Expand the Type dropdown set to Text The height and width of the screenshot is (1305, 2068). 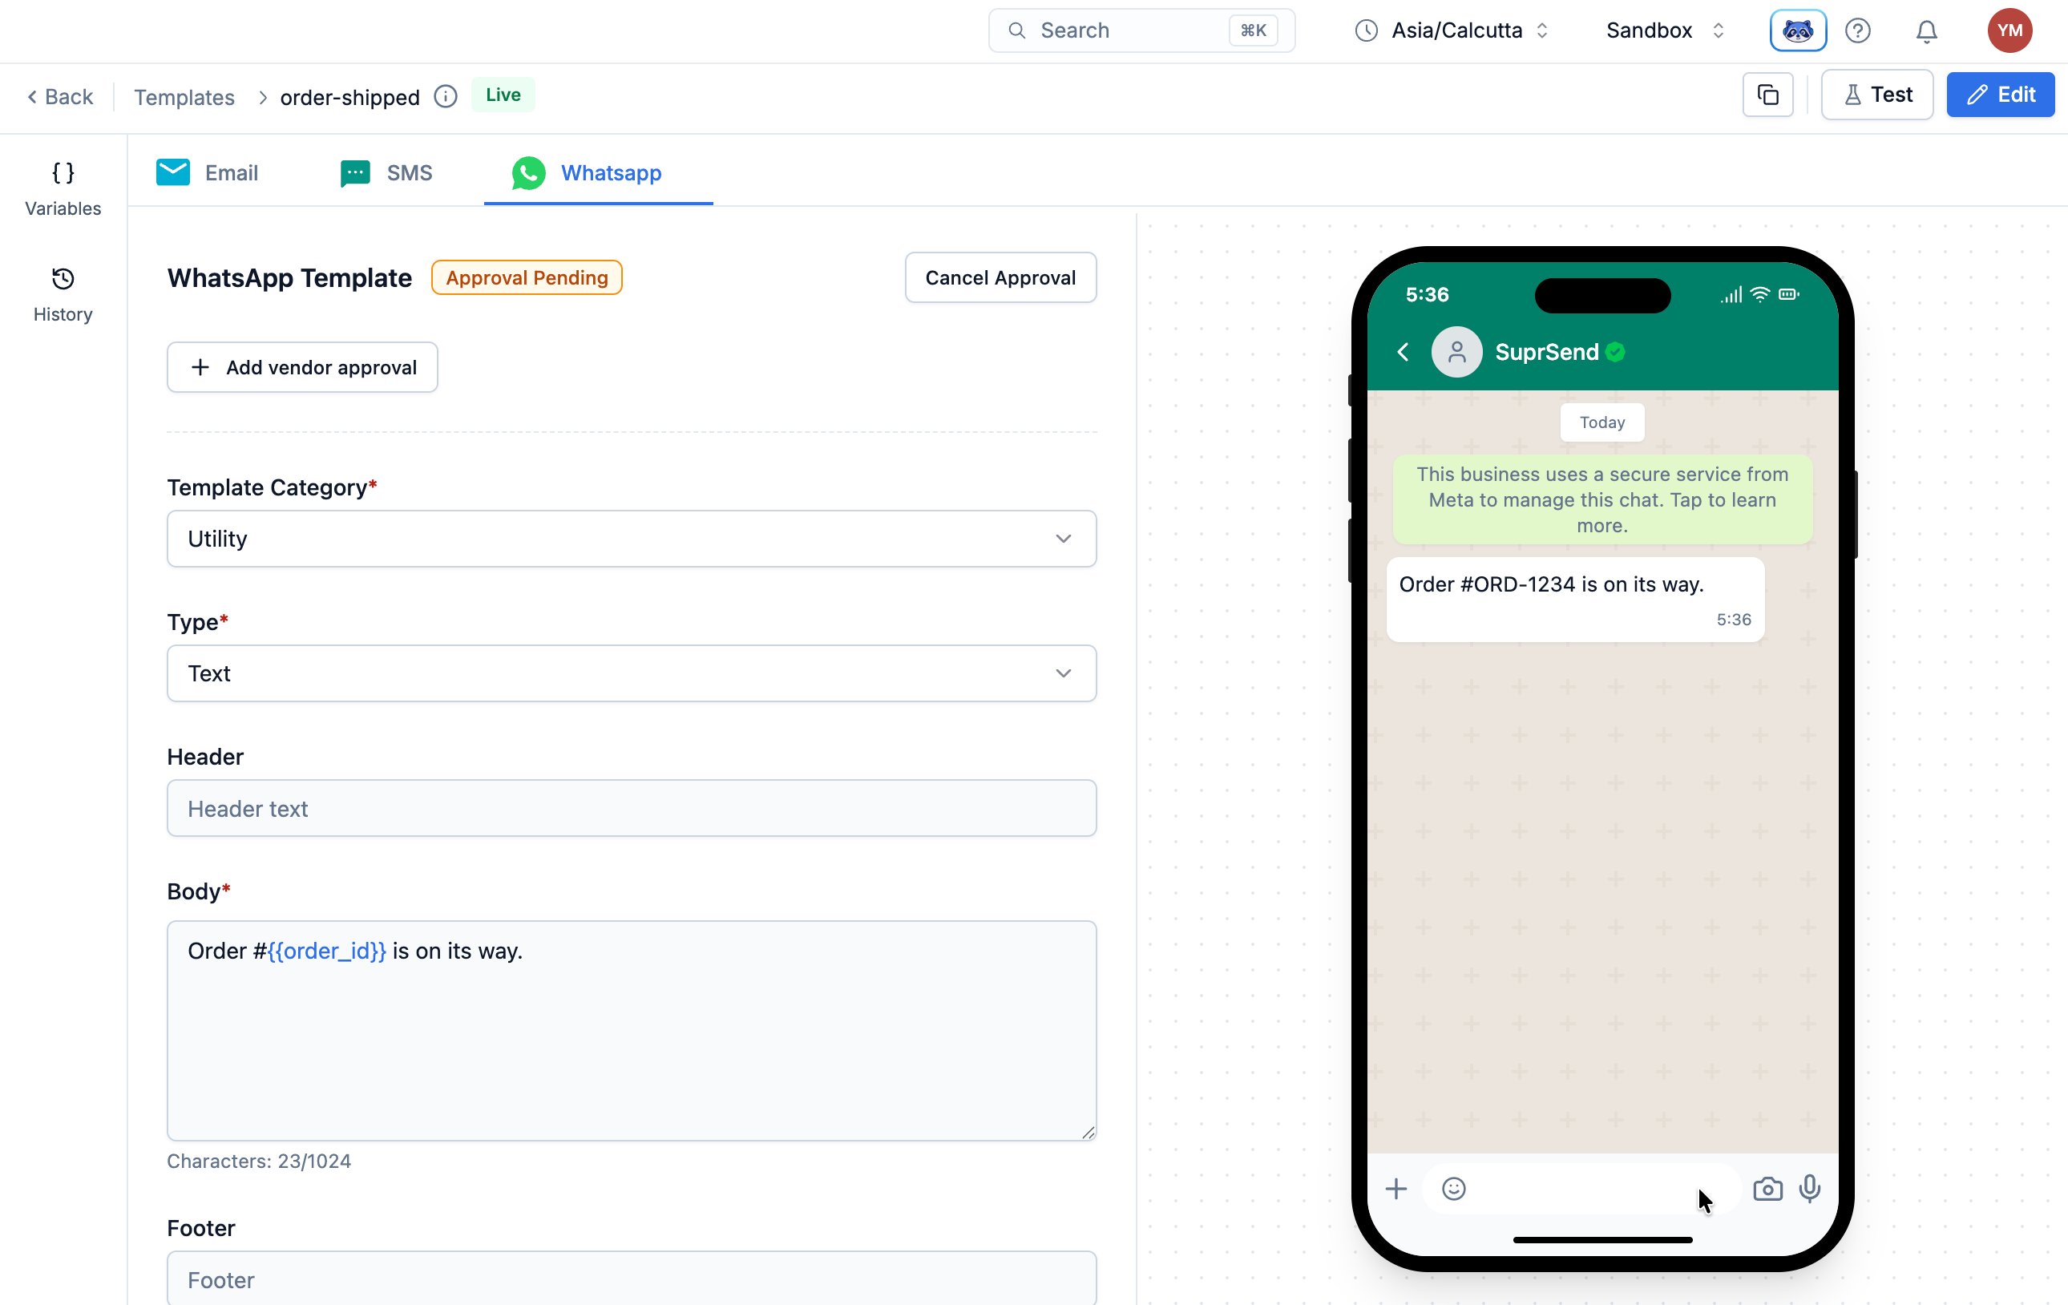632,673
